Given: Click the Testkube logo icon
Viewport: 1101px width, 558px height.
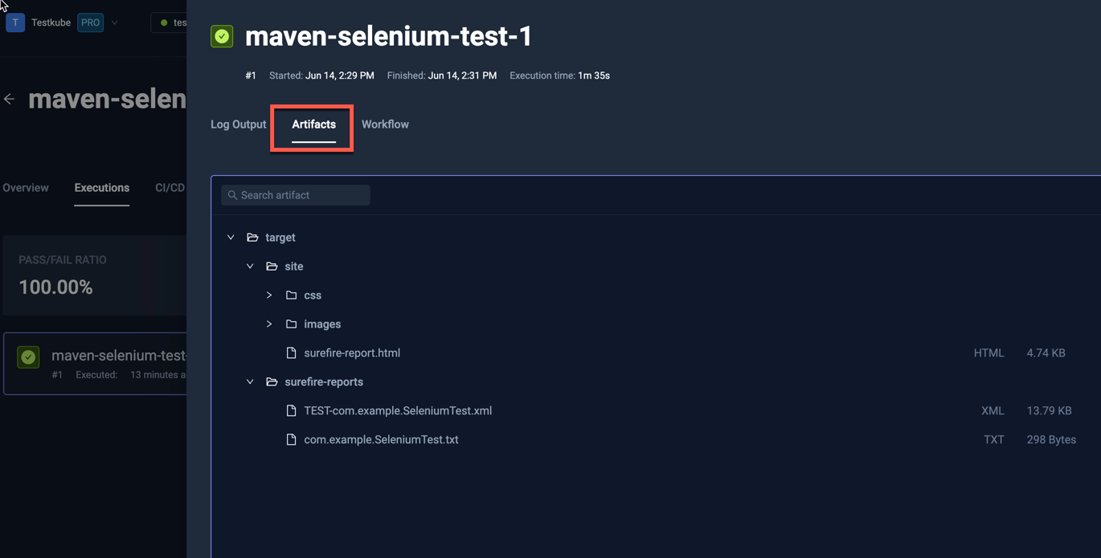Looking at the screenshot, I should pos(14,22).
